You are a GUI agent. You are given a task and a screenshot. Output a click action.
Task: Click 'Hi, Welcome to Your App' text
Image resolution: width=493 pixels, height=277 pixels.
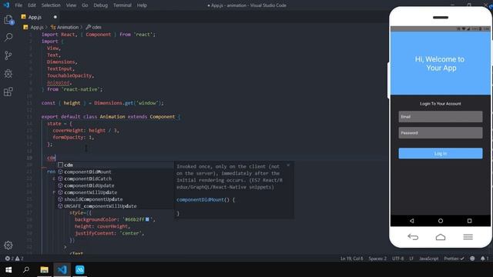[440, 63]
